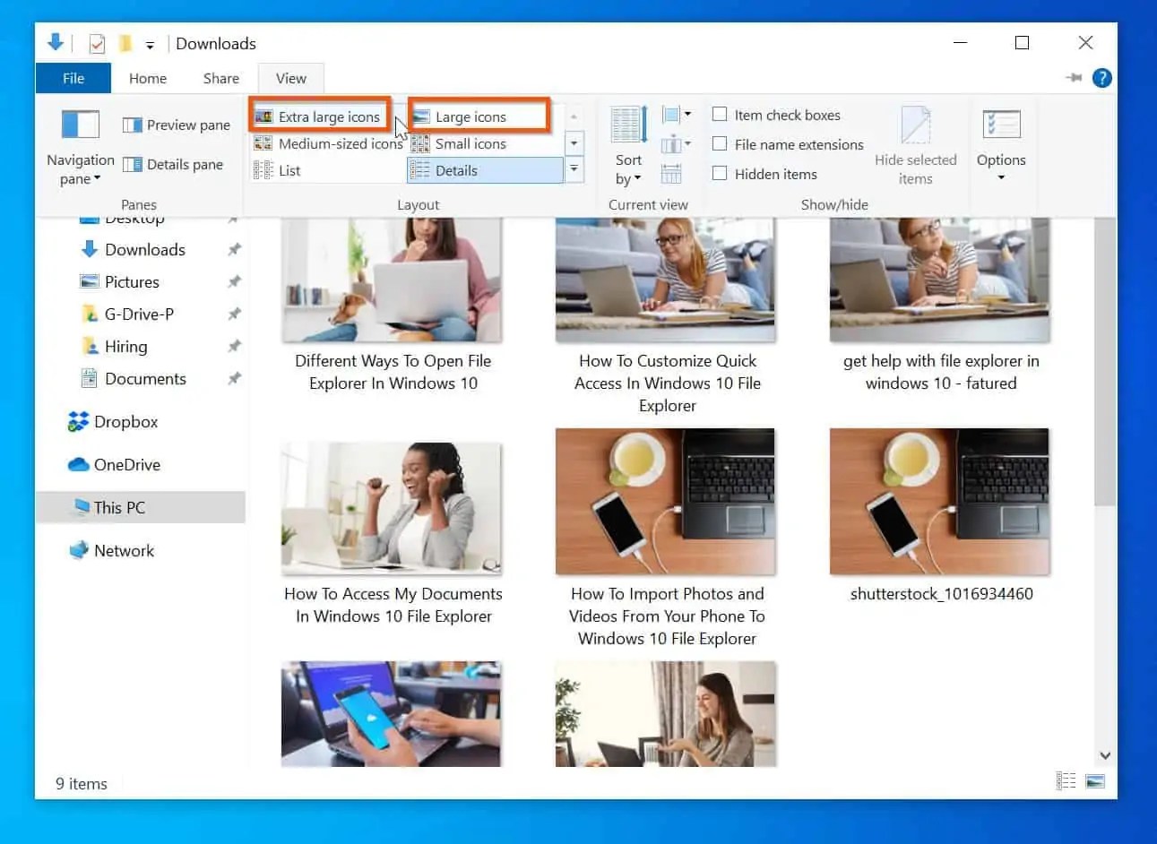Expand the layout gallery arrow
The height and width of the screenshot is (844, 1157).
pos(574,169)
